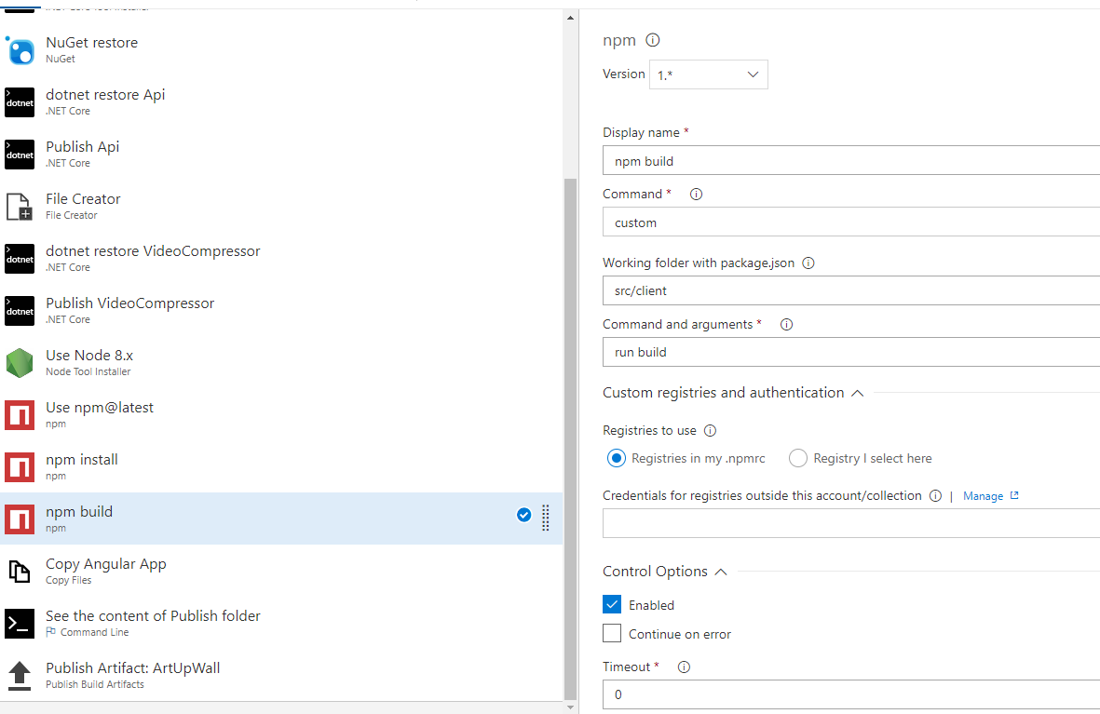This screenshot has width=1100, height=714.
Task: Select the NuGet restore task
Action: [280, 50]
